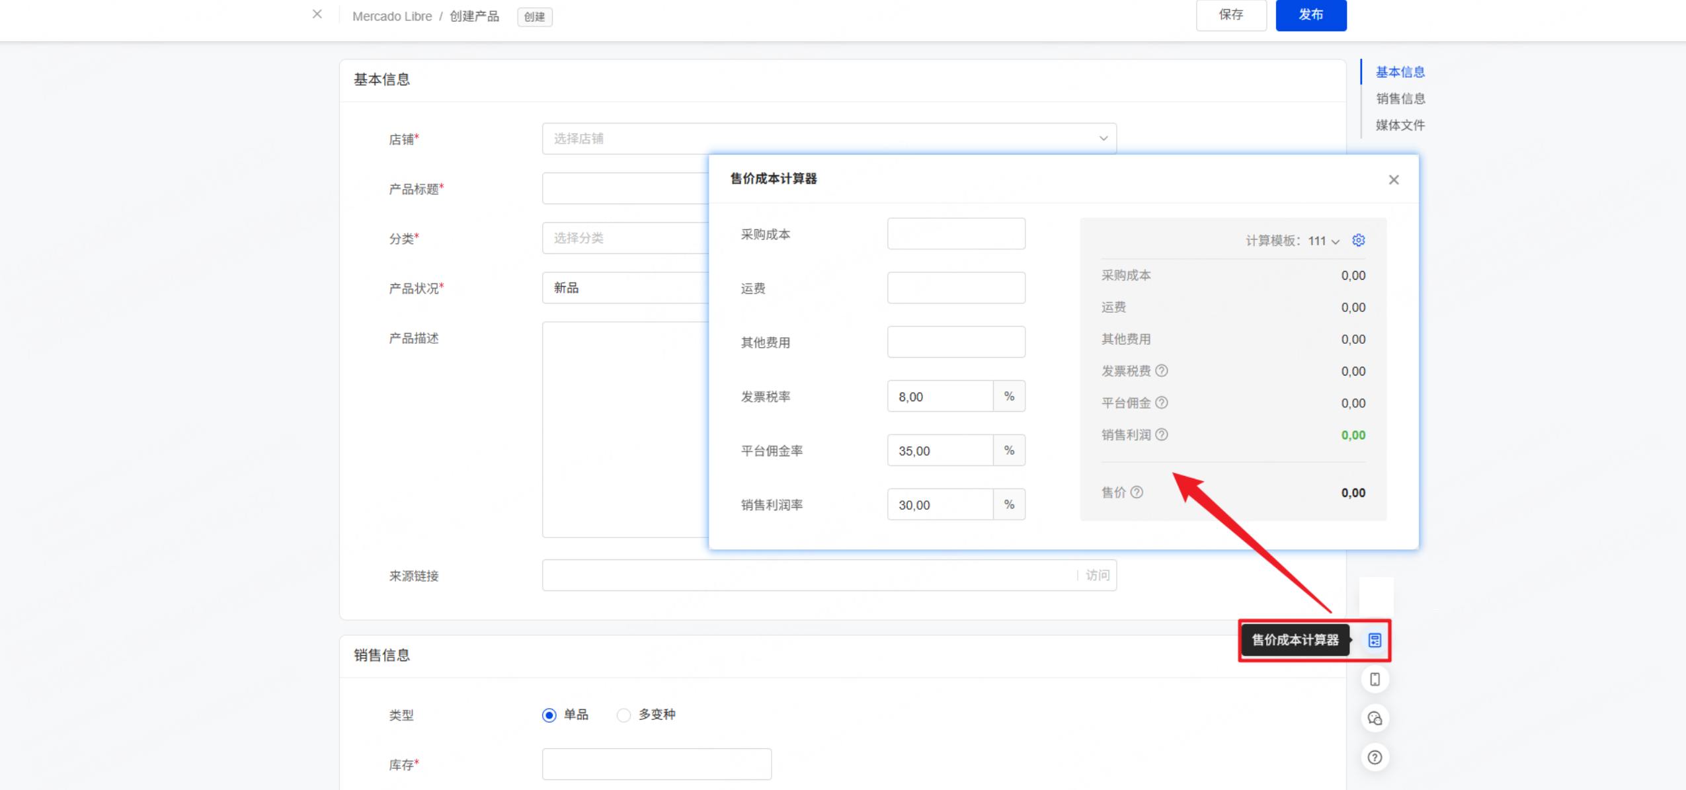View the 售价 help tooltip icon
Image resolution: width=1686 pixels, height=790 pixels.
[1136, 492]
